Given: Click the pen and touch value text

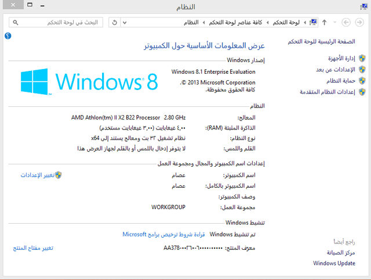Looking at the screenshot, I should (x=132, y=148).
